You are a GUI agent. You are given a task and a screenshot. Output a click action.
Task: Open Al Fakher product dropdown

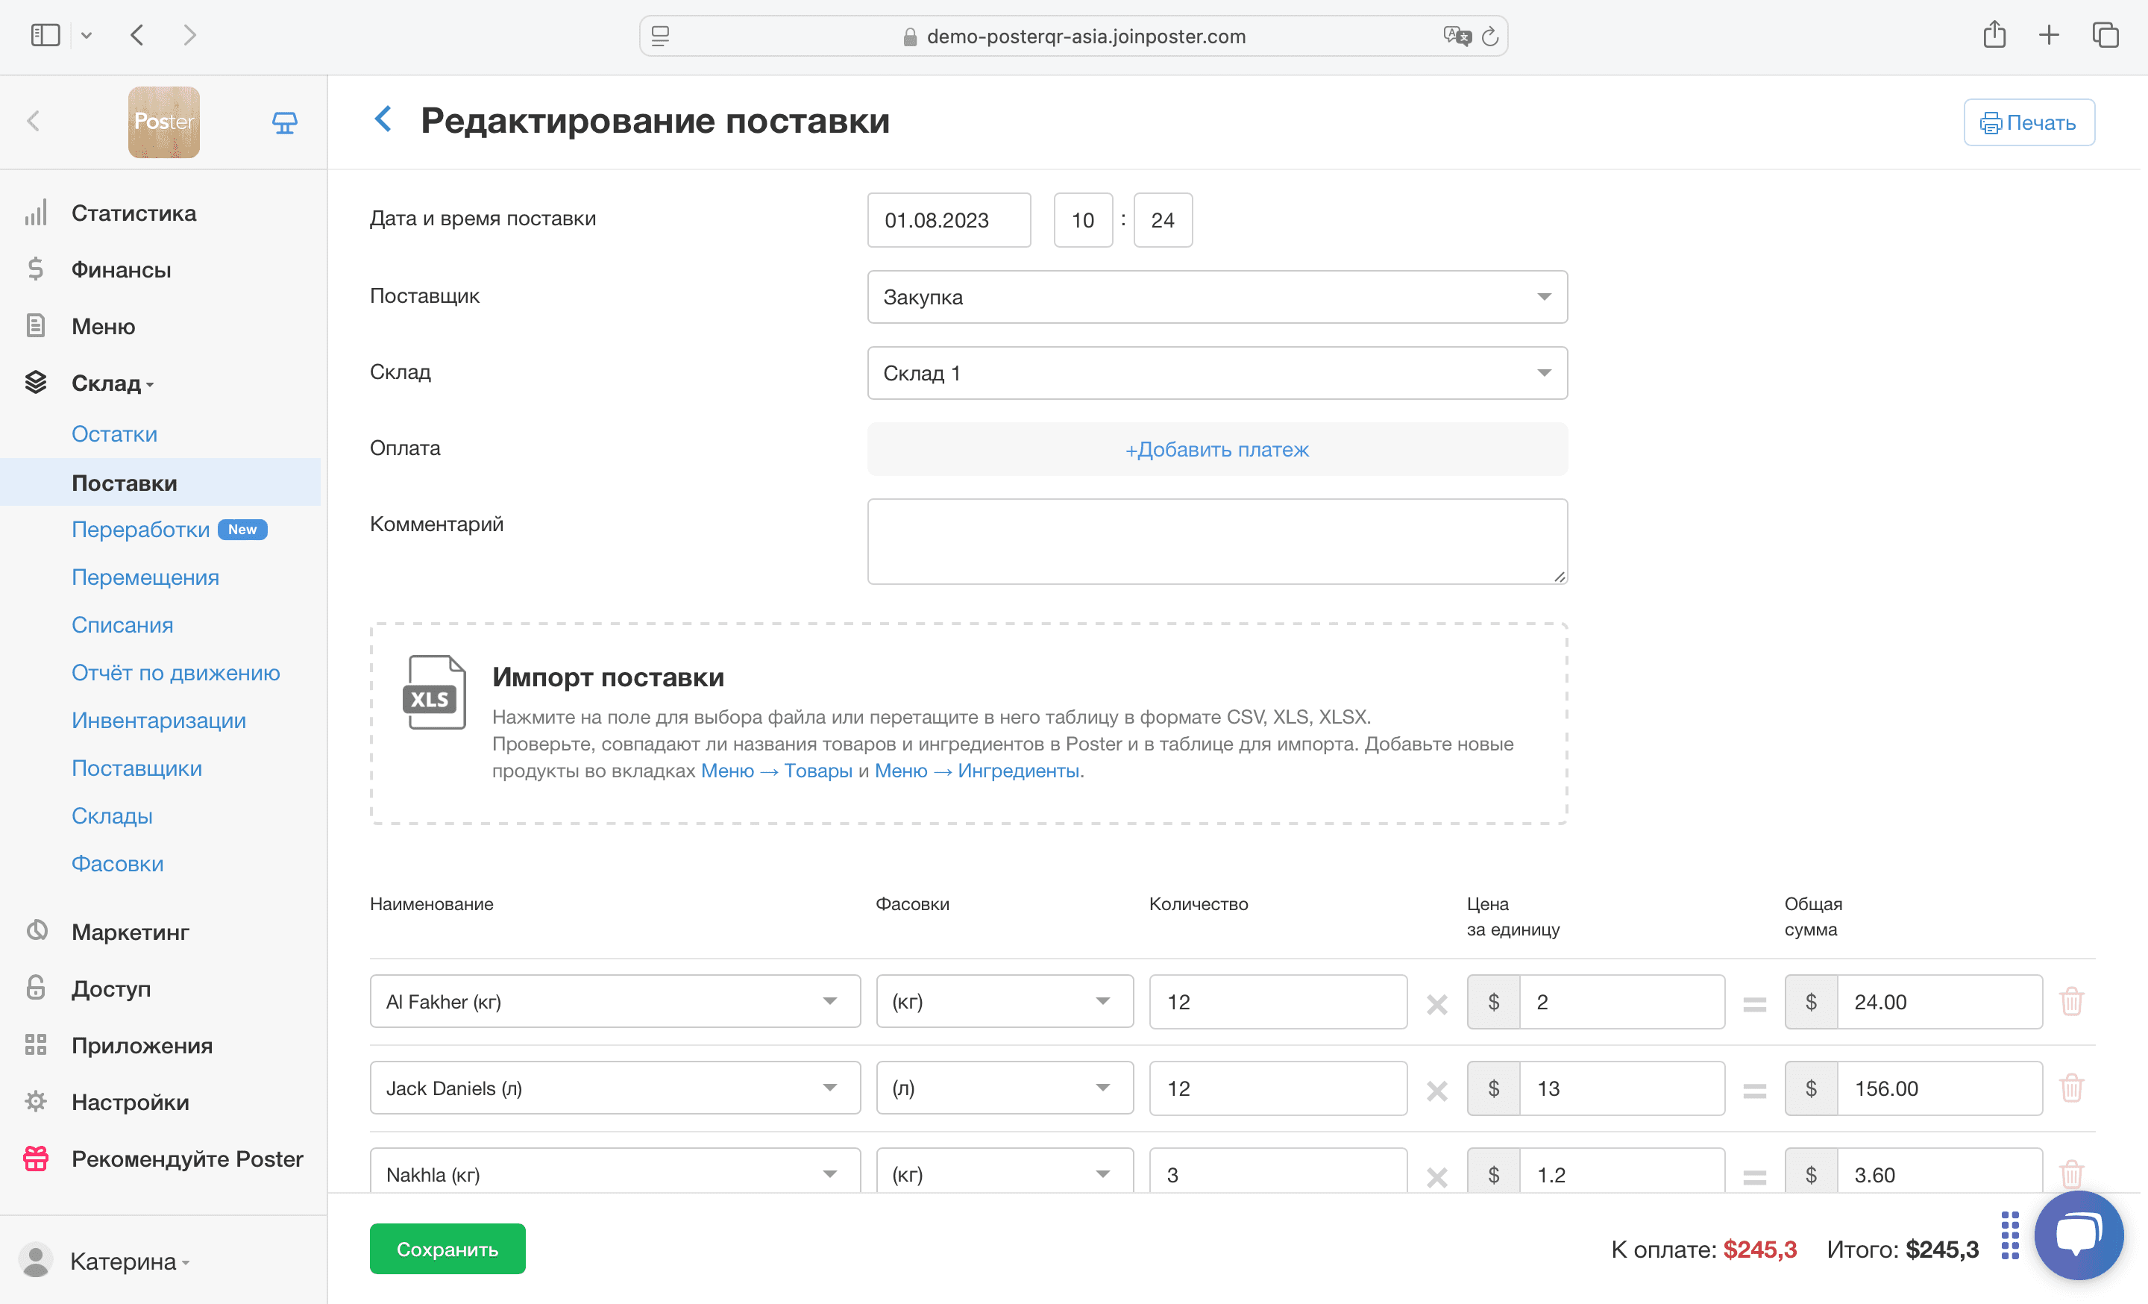tap(615, 1002)
